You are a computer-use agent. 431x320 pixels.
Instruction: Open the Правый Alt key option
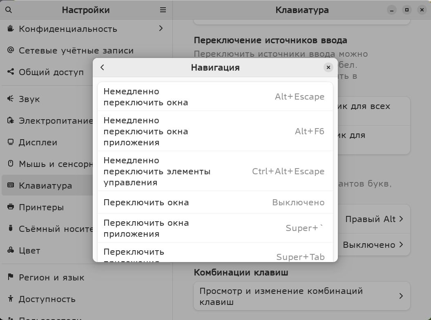click(x=374, y=219)
